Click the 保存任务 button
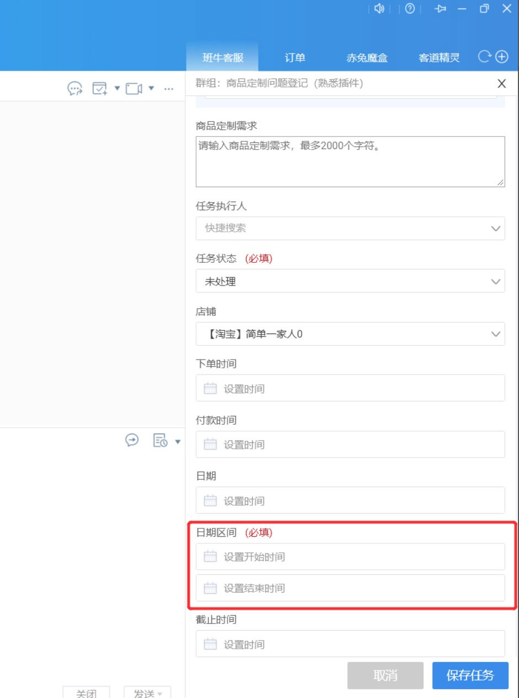Image resolution: width=519 pixels, height=698 pixels. pos(470,675)
